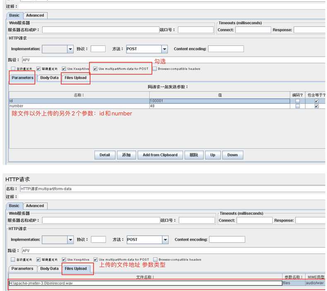Toggle multipart/form-data for POST checkbox in upper panel

95,69
